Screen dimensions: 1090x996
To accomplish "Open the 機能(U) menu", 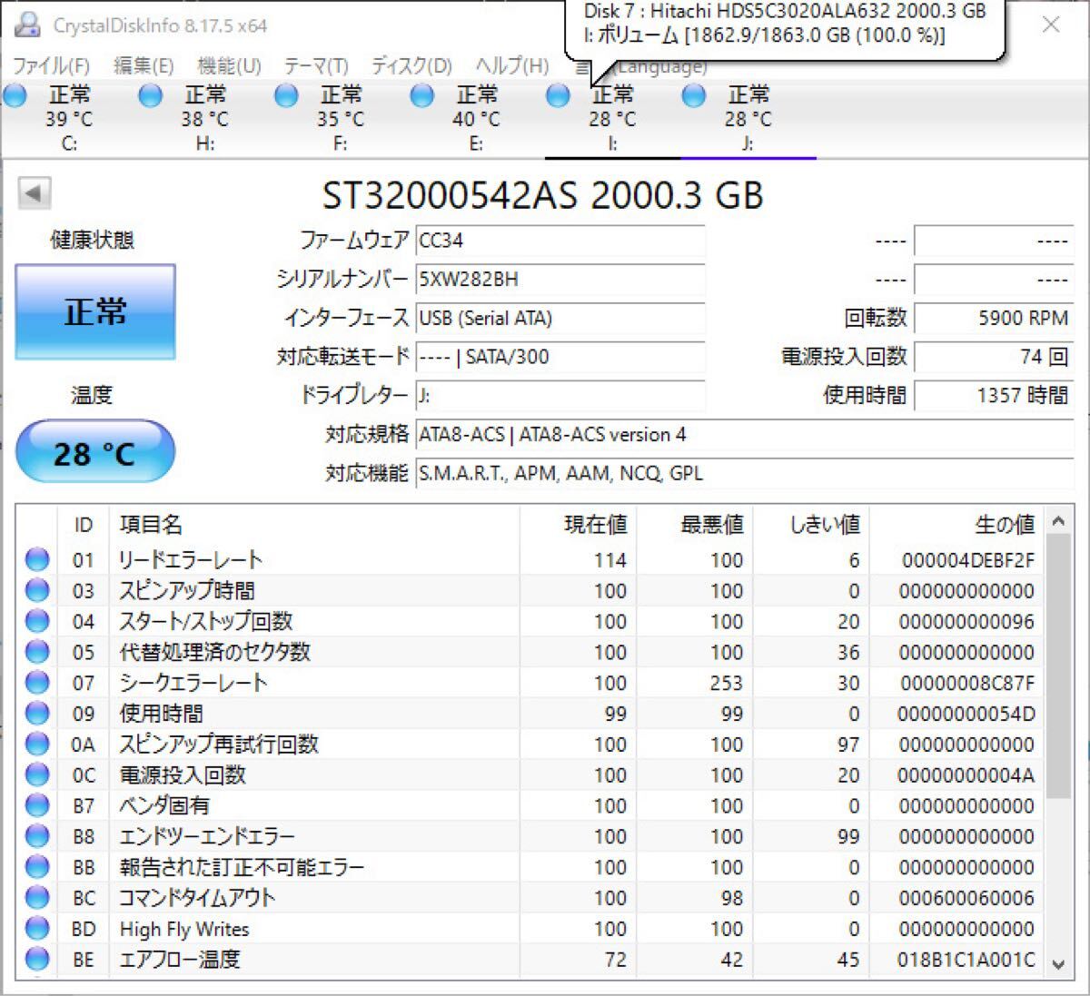I will [229, 66].
